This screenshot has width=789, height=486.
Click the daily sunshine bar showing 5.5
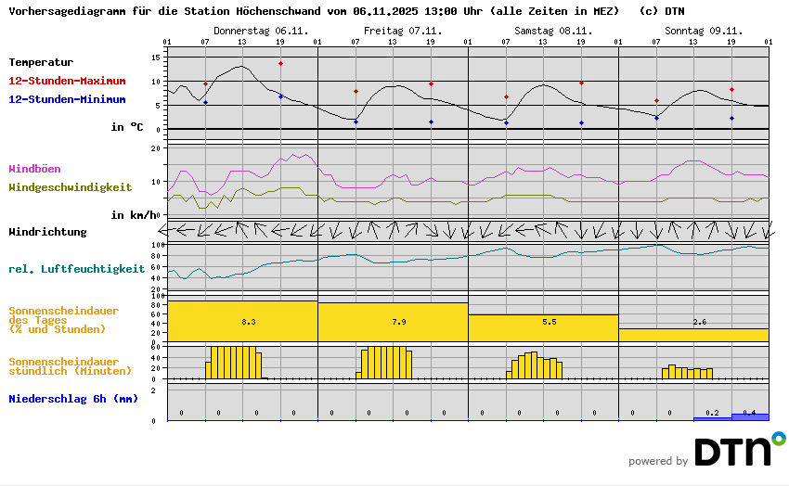click(x=543, y=327)
